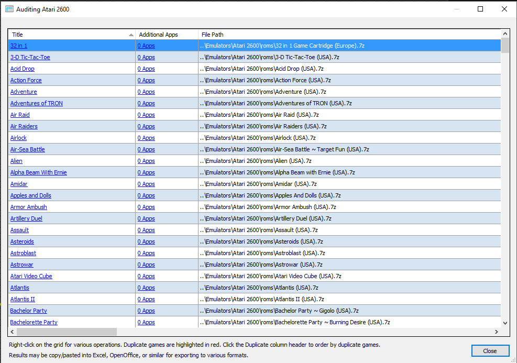Viewport: 517px width, 363px height.
Task: Click 0 Apps in the Astroblast row
Action: tap(146, 253)
